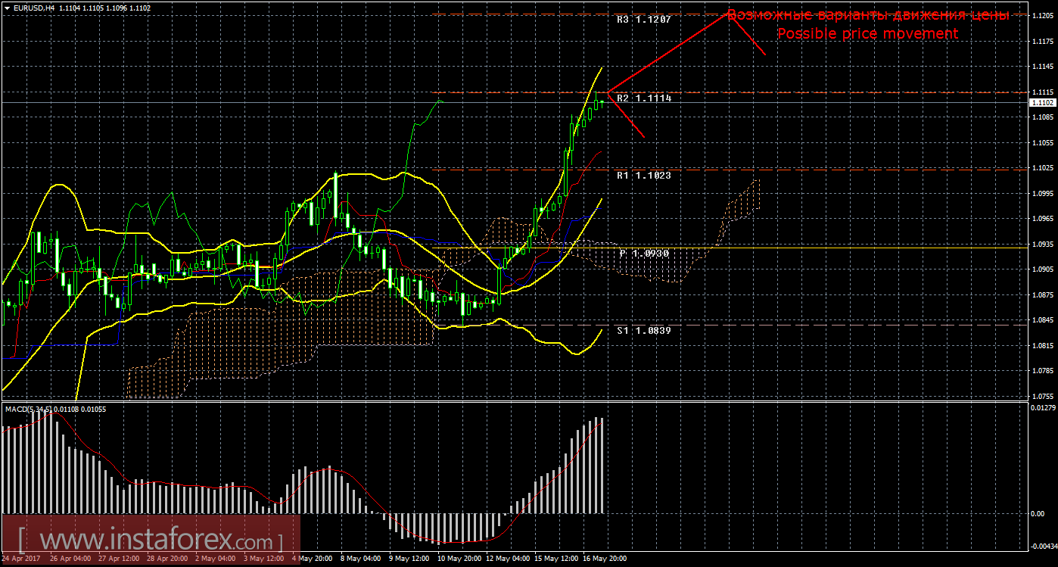Click the '10 May 20:00' time axis label

[459, 559]
